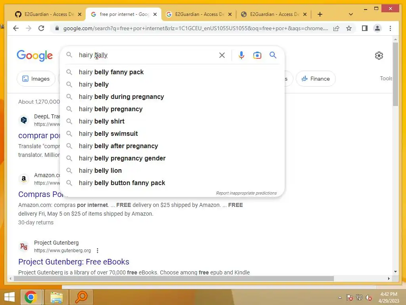Open the Project Gutenberg: Free eBooks result
The height and width of the screenshot is (305, 406).
tap(73, 262)
